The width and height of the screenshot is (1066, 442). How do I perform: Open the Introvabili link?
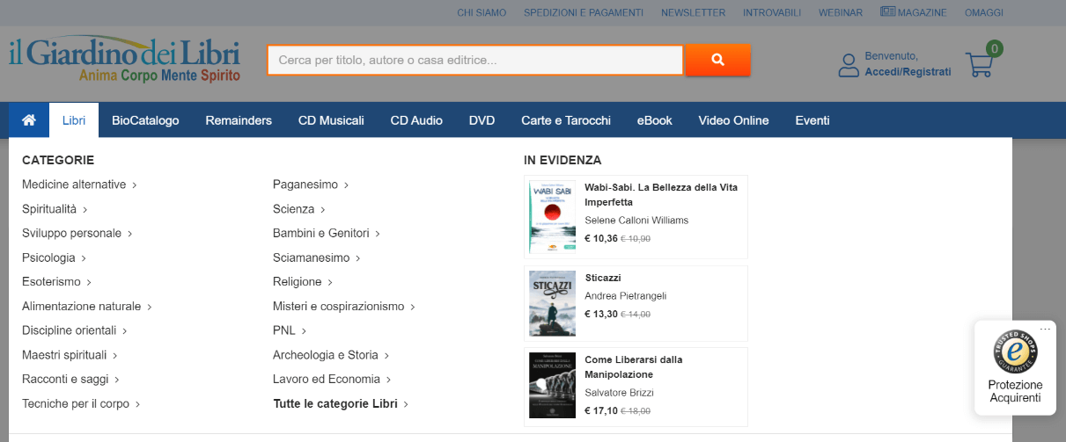pos(772,12)
